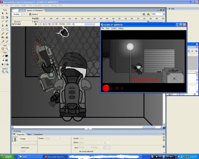Click the Edit Symbols icon
The height and width of the screenshot is (159, 199).
[x=148, y=14]
